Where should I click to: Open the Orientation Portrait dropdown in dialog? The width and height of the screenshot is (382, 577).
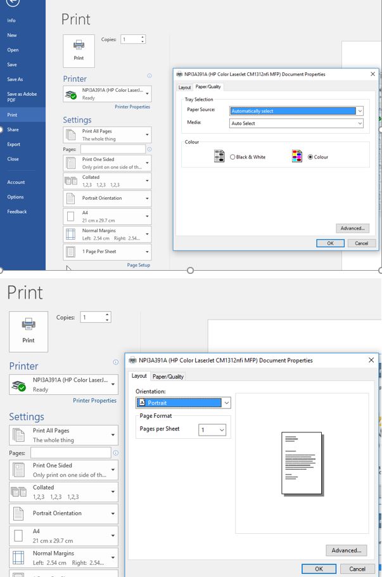coord(183,403)
